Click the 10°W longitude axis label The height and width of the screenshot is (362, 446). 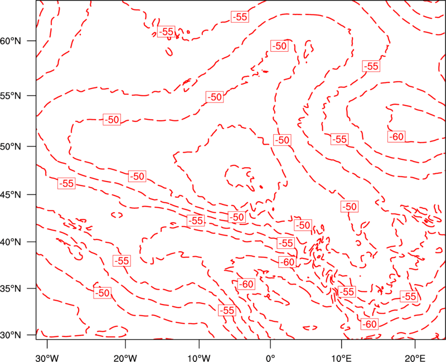(199, 358)
